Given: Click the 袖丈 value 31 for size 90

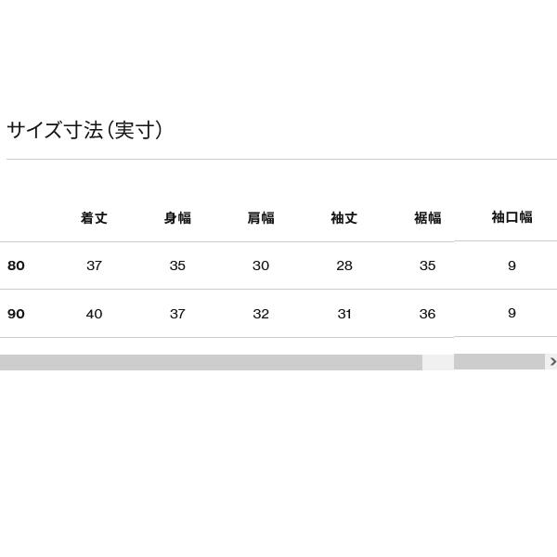Looking at the screenshot, I should [x=344, y=314].
